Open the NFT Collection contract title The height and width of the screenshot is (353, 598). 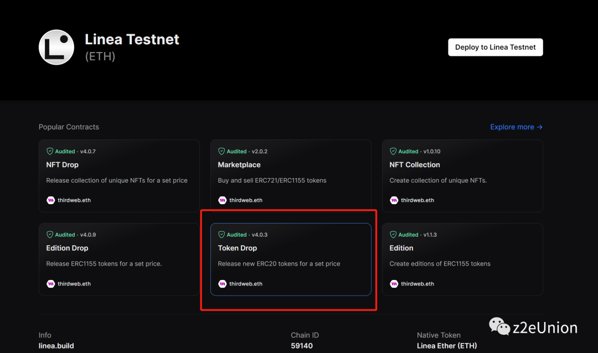click(x=414, y=165)
